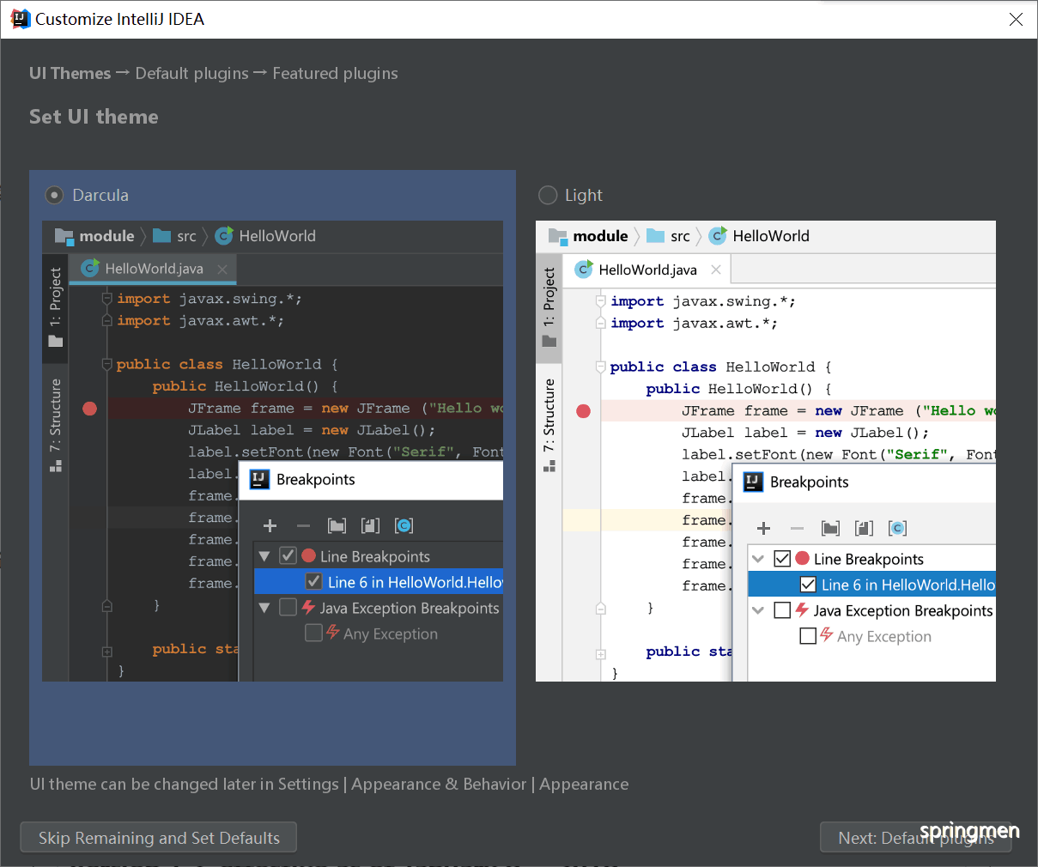Click the Darcula theme preview thumbnail
The image size is (1038, 867).
pyautogui.click(x=272, y=452)
